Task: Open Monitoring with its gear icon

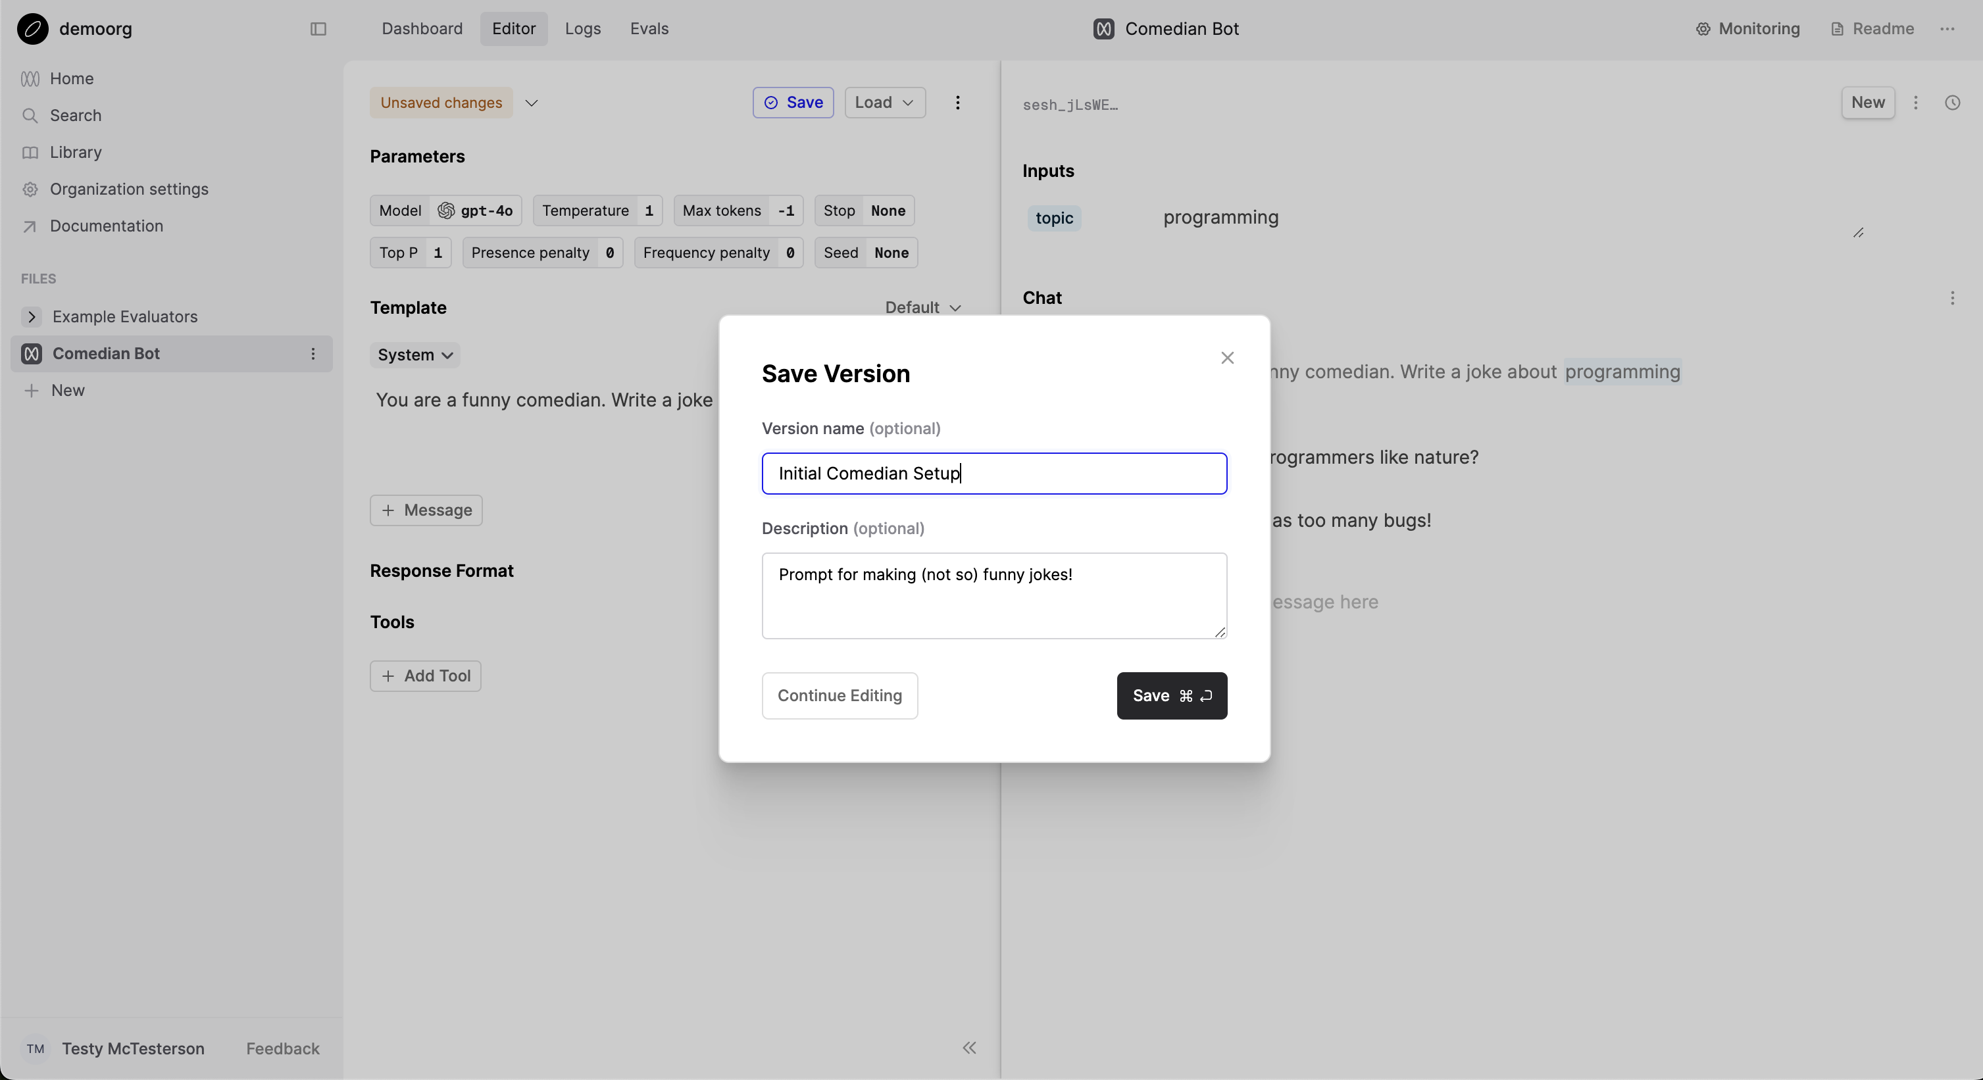Action: coord(1703,28)
